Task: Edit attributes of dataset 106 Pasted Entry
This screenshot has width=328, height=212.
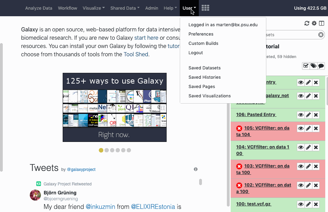Action: pyautogui.click(x=308, y=115)
